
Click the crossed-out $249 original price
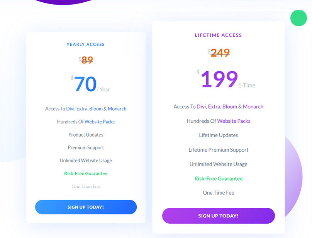220,53
